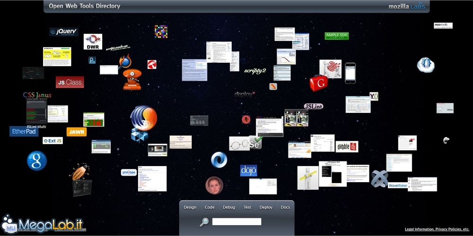The width and height of the screenshot is (473, 236).
Task: Click the deploy* logo
Action: 245,94
